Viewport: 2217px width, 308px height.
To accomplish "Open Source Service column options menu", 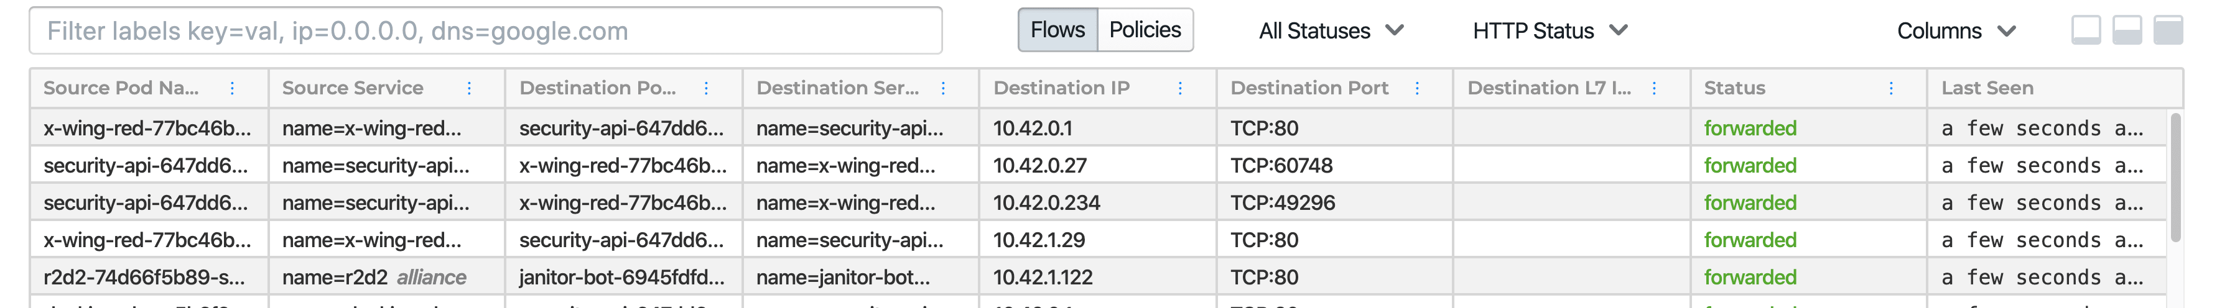I will point(469,88).
